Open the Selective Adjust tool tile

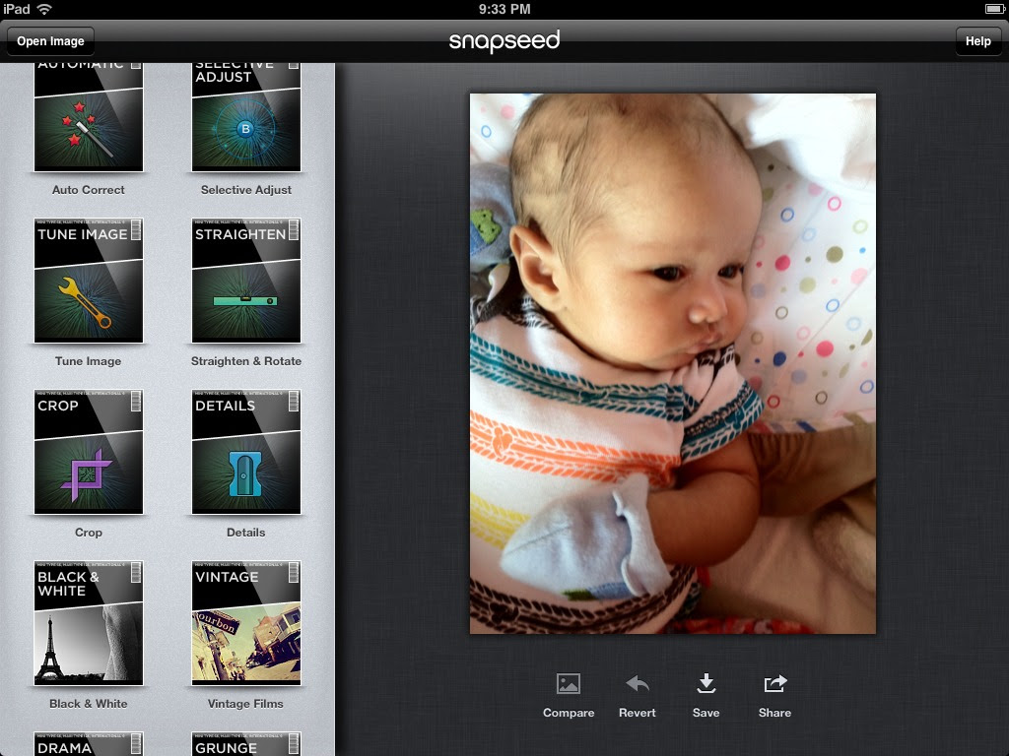(245, 117)
